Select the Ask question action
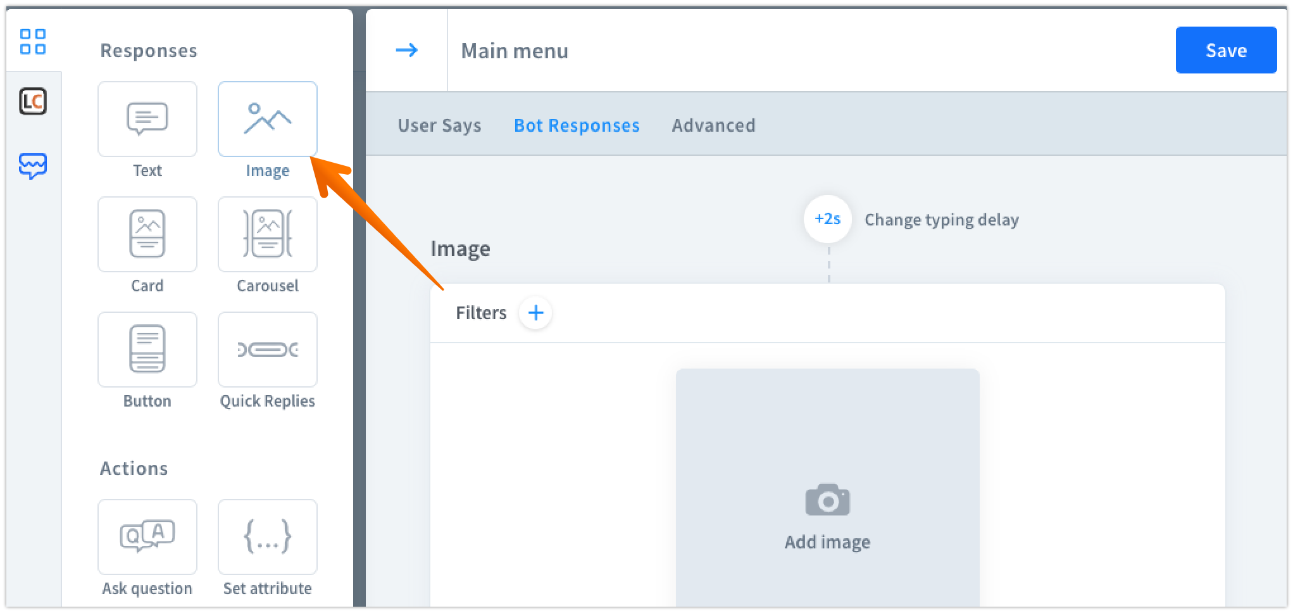 [x=147, y=537]
